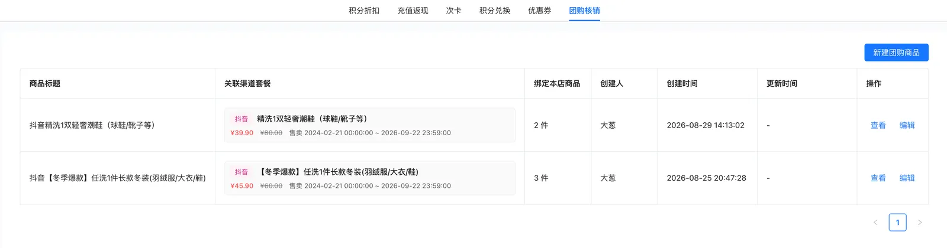Click the price ¥39.90
Screen dimensions: 947x248
pyautogui.click(x=241, y=133)
